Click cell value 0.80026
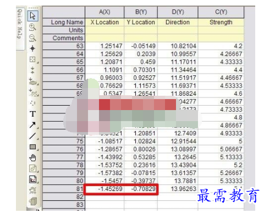 point(145,149)
